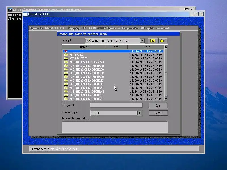
Task: Sort by the Name column header
Action: (x=83, y=47)
